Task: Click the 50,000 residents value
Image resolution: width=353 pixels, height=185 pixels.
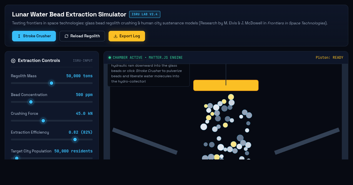Action: click(74, 151)
